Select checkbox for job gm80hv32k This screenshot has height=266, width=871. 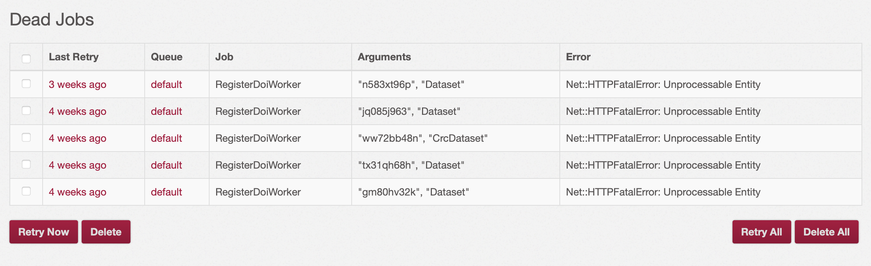26,192
